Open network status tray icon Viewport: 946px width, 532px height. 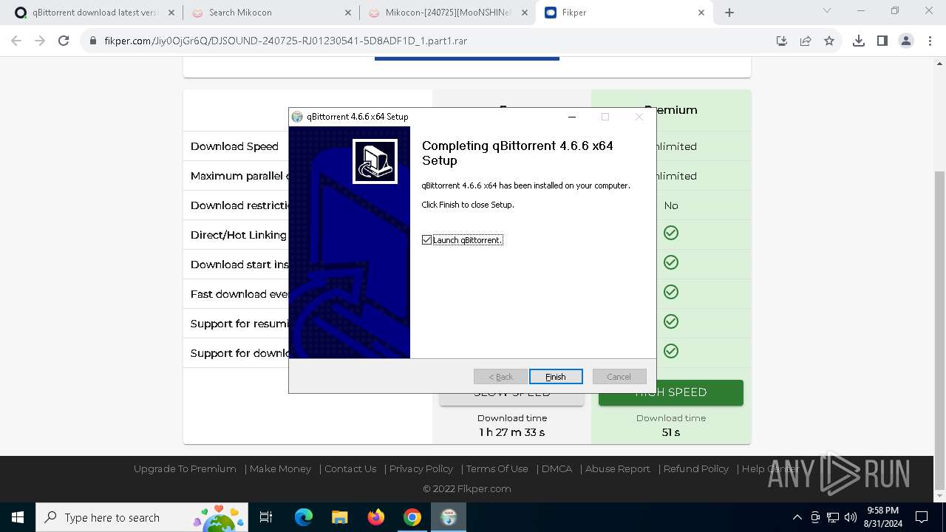833,517
